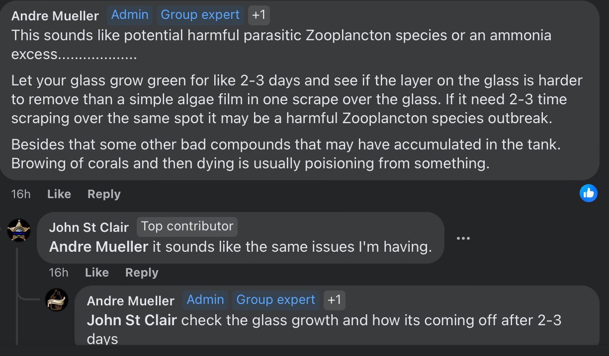Screen dimensions: 609x356
Task: Click the Group expert badge on top comment
Action: point(200,15)
